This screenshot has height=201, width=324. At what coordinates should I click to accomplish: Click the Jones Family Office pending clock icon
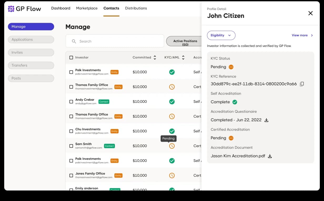pyautogui.click(x=172, y=175)
